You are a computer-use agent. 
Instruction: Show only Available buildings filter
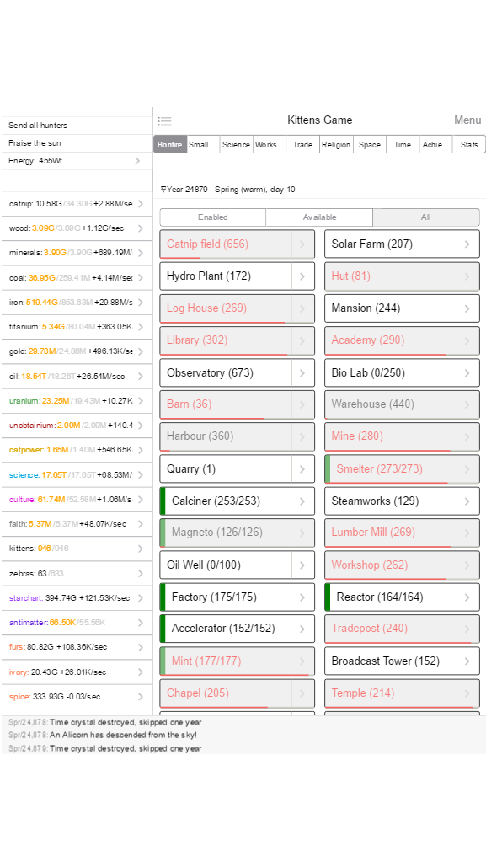click(319, 217)
